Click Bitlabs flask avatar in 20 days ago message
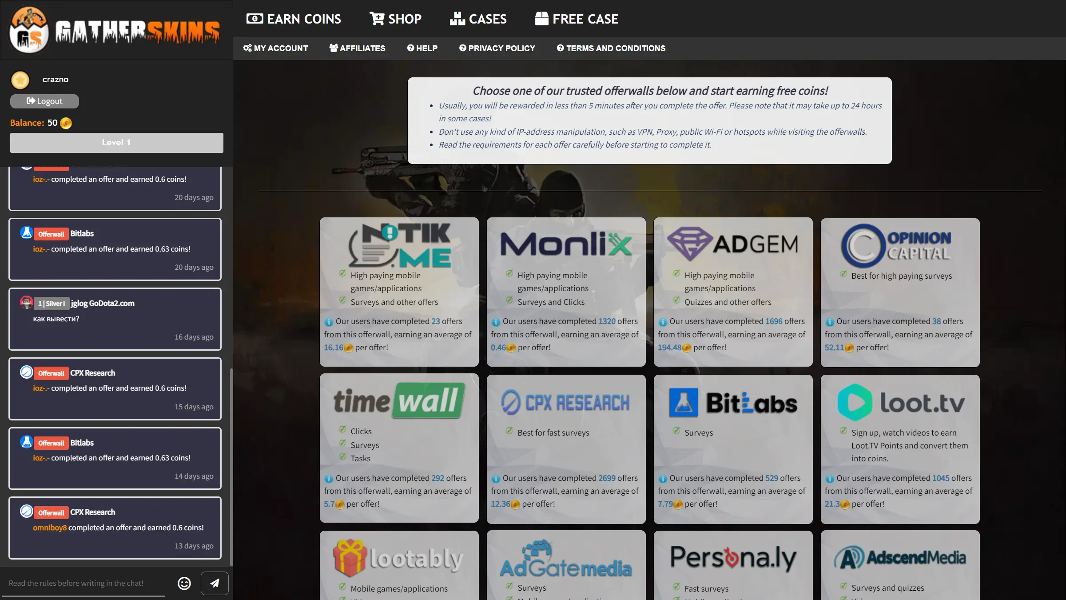 point(27,232)
